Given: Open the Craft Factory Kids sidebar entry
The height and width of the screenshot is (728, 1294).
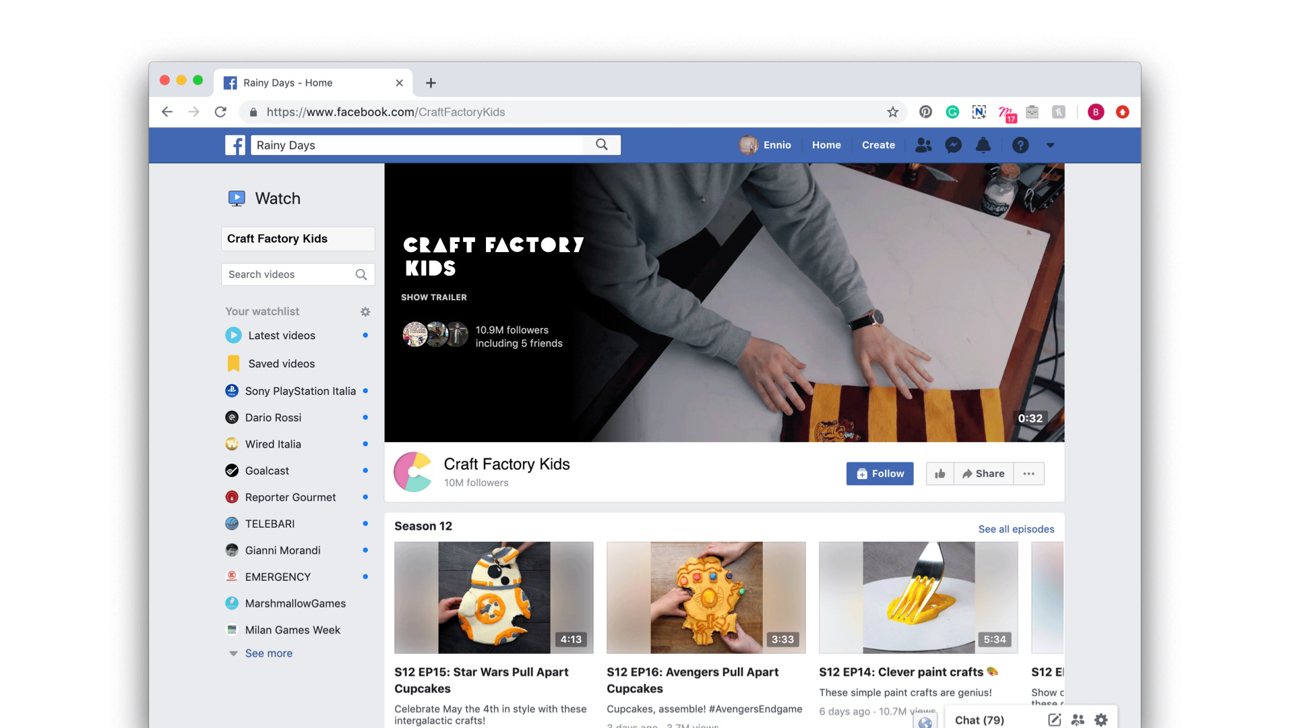Looking at the screenshot, I should coord(298,239).
